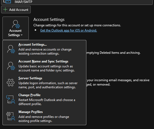The width and height of the screenshot is (154, 129).
Task: Choose Account Settings... from the menu
Action: pyautogui.click(x=44, y=49)
